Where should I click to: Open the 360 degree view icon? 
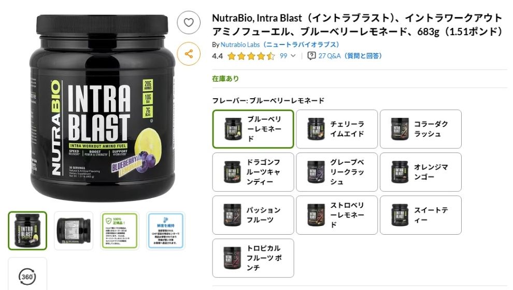pyautogui.click(x=27, y=277)
